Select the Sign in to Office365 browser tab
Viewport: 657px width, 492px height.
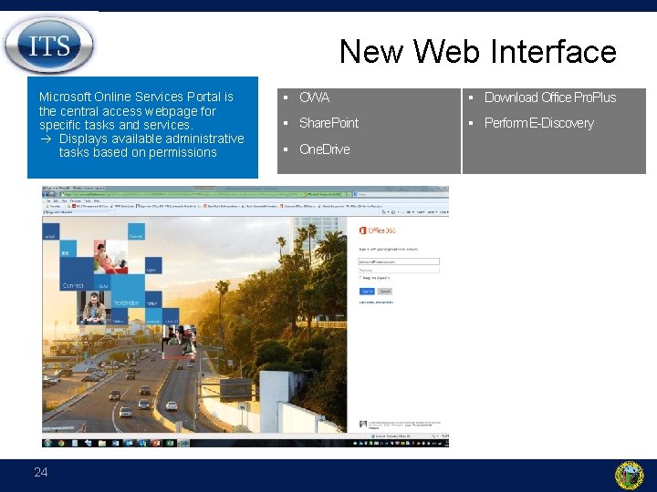coord(76,212)
